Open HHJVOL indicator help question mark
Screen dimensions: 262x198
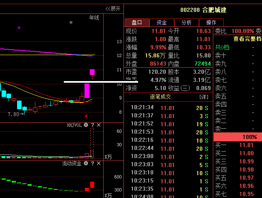coord(93,125)
